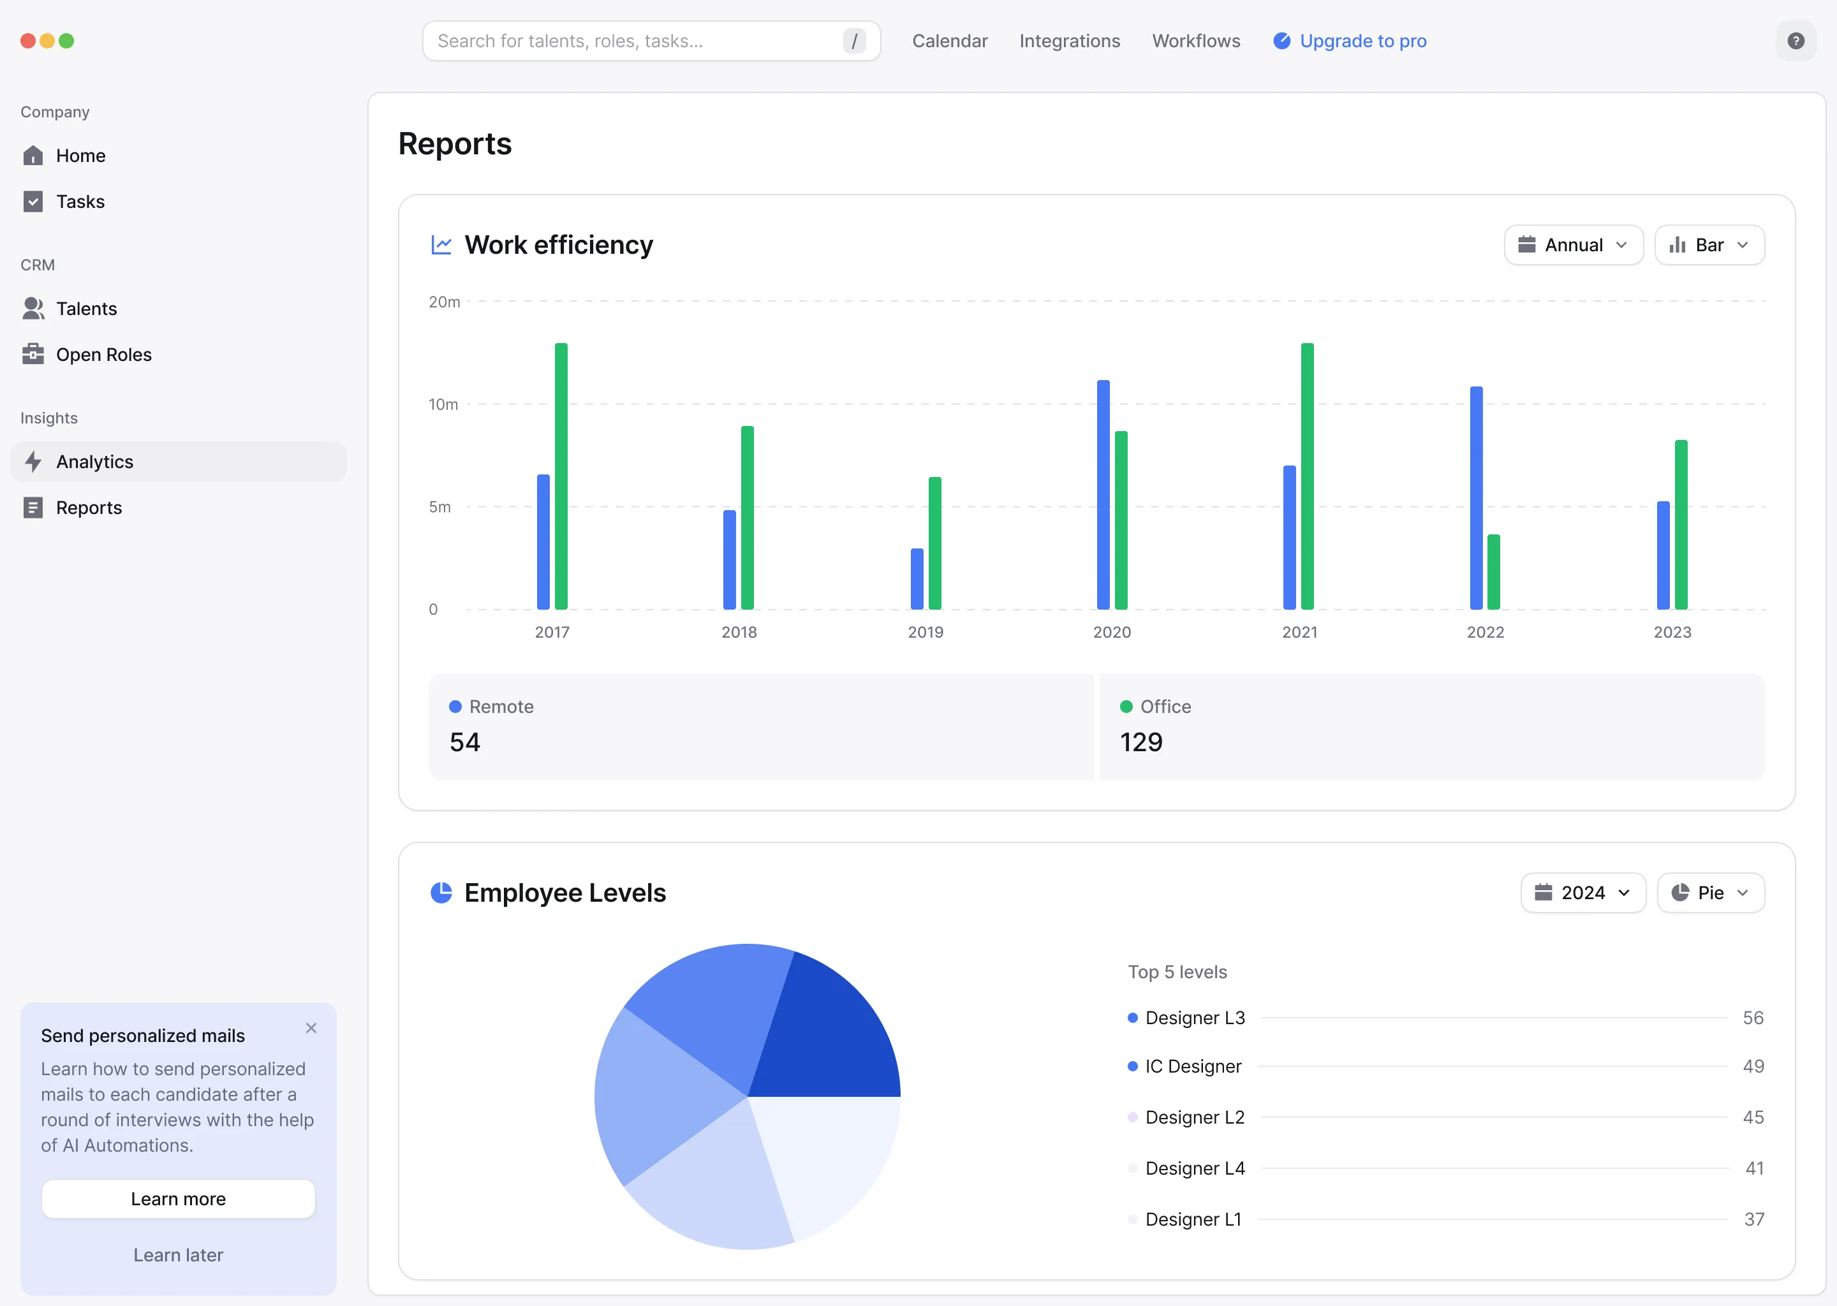Focus the talents search field
This screenshot has height=1306, width=1837.
coord(635,41)
